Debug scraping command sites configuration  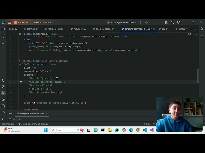tap(147, 22)
